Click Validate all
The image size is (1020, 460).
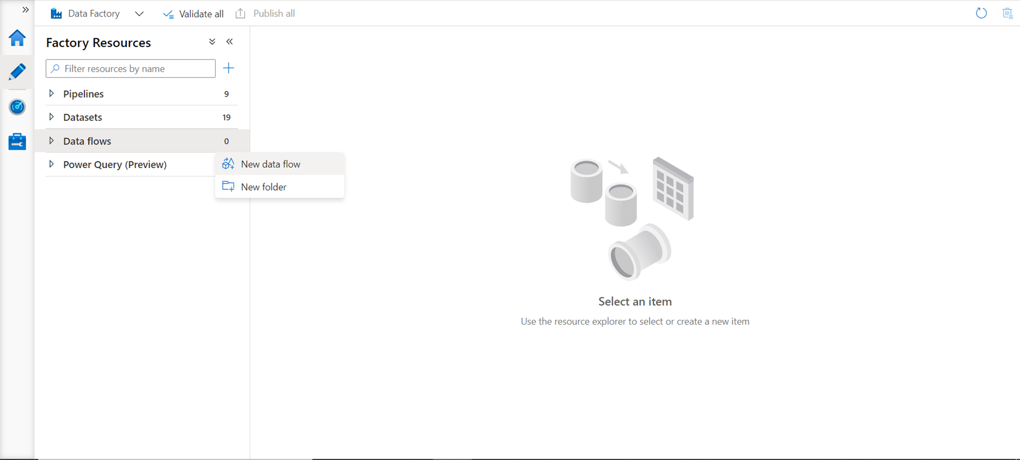click(193, 14)
